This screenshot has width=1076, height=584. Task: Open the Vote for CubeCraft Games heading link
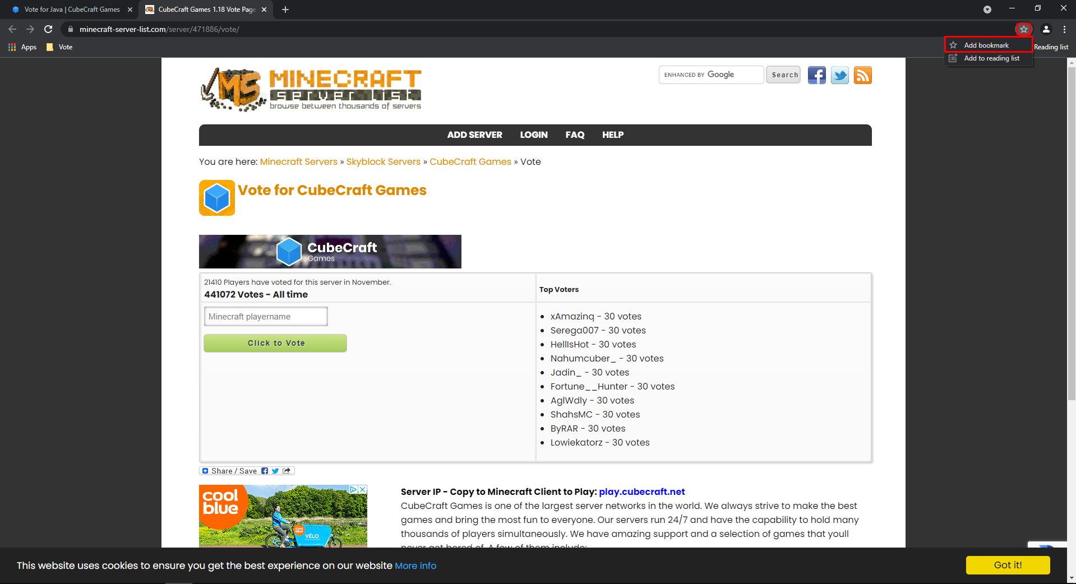tap(332, 190)
